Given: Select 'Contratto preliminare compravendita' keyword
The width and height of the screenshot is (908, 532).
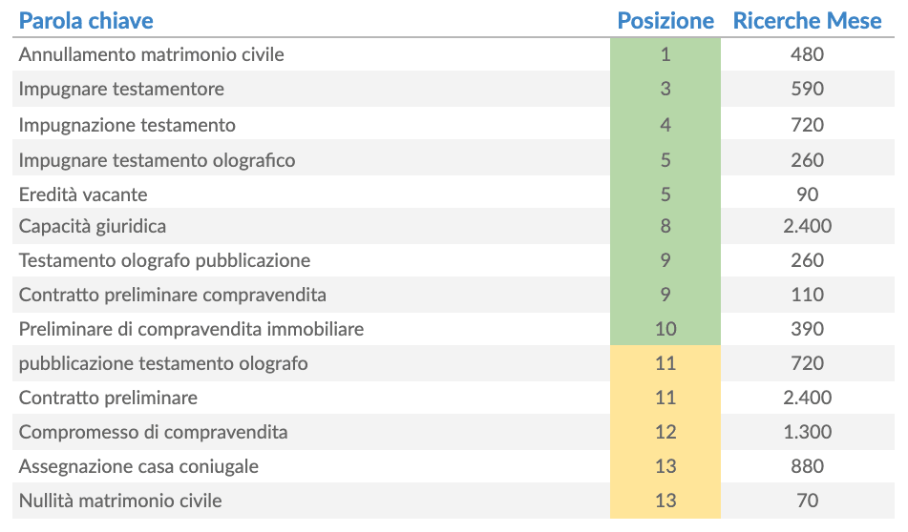Looking at the screenshot, I should click(172, 295).
